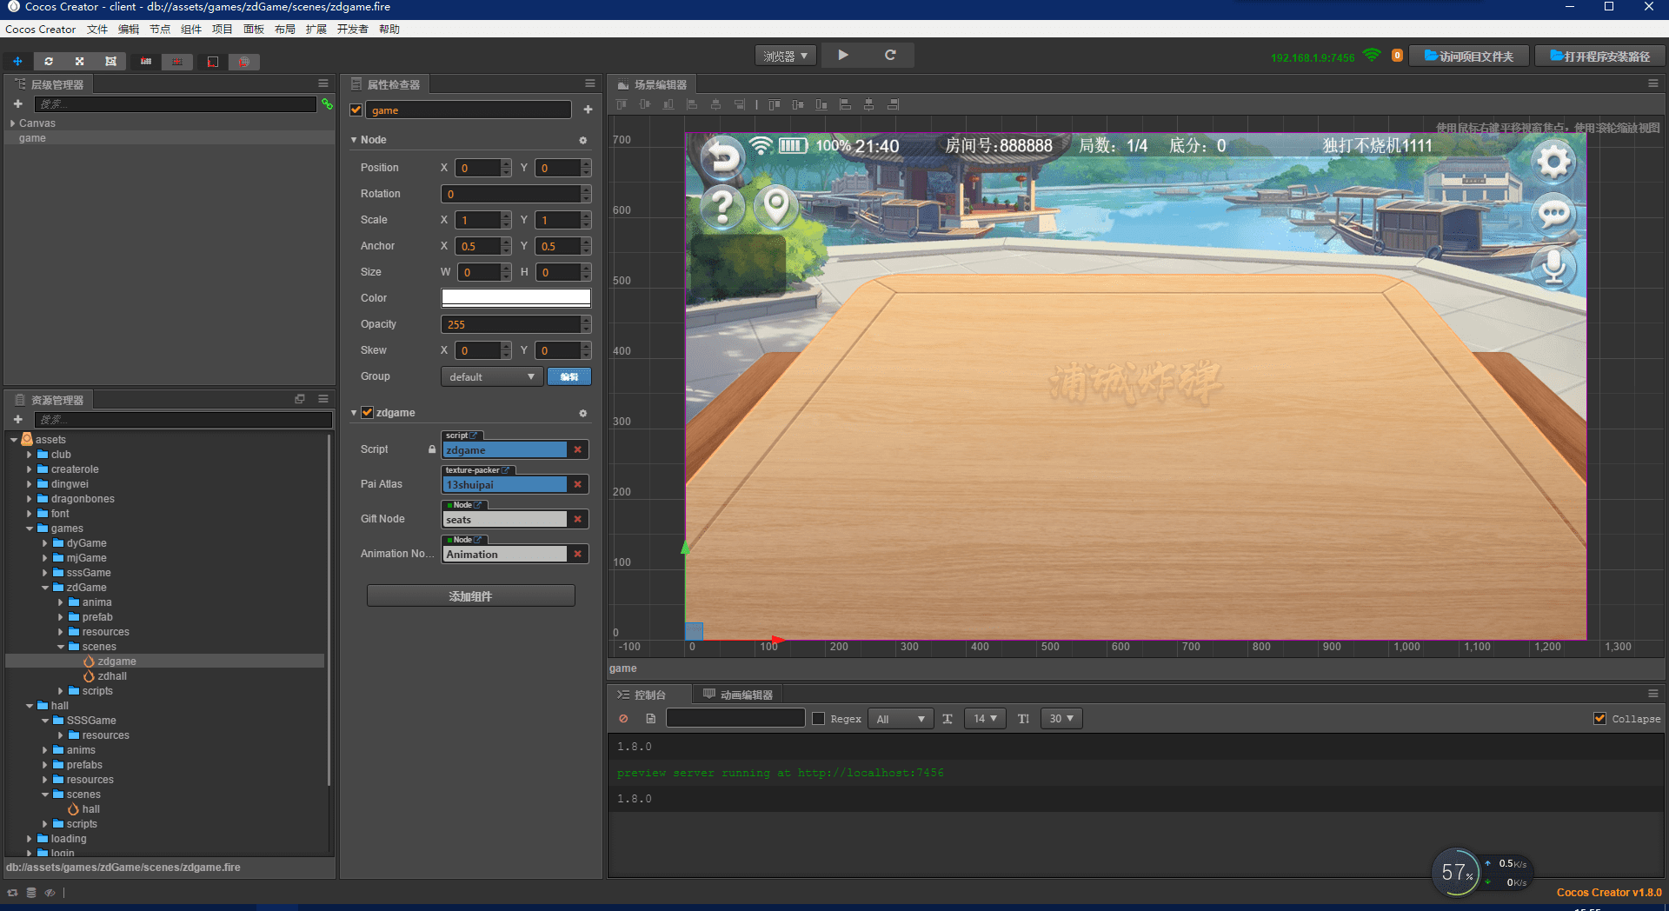The image size is (1669, 911).
Task: Collapse the zdgame component section
Action: tap(354, 413)
